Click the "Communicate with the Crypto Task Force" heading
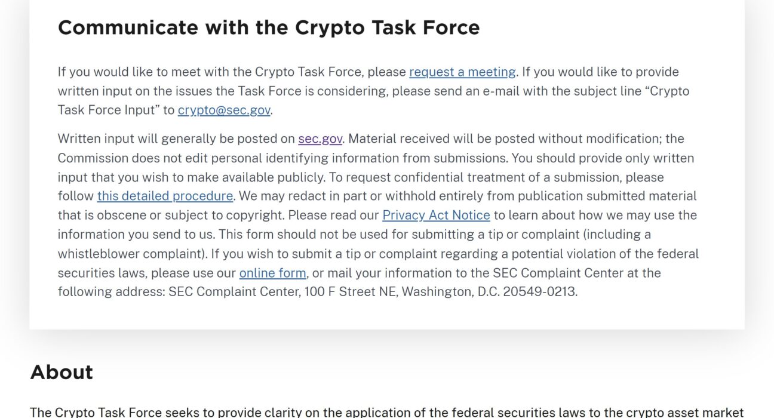Image resolution: width=774 pixels, height=418 pixels. pos(269,27)
